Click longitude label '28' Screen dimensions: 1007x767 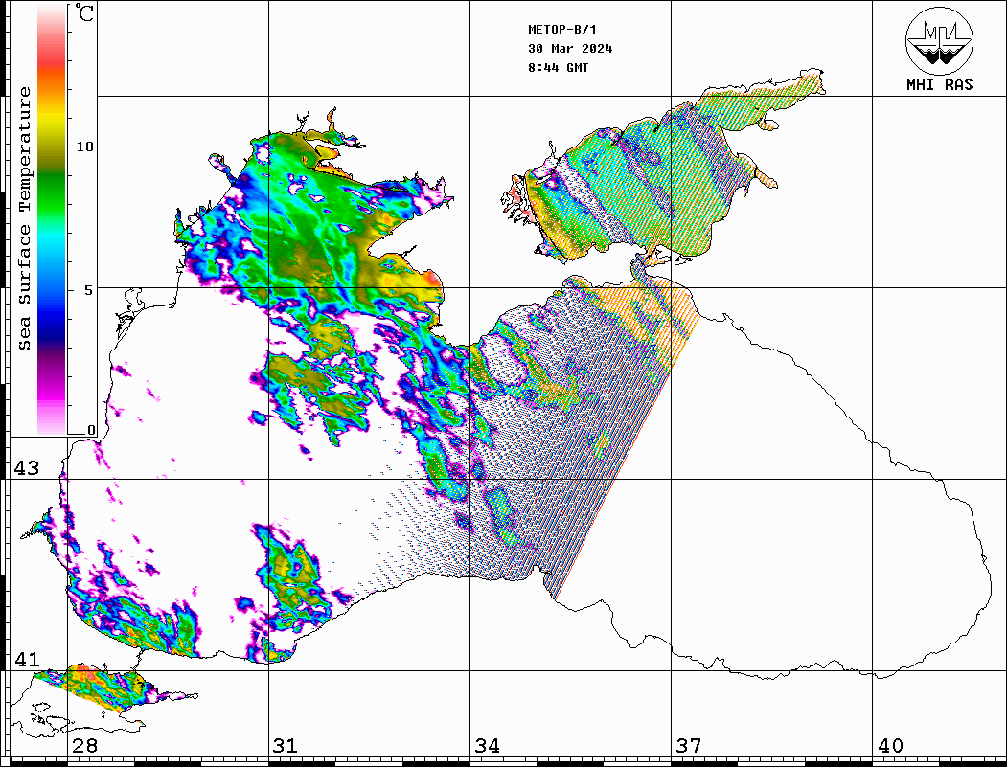click(84, 745)
